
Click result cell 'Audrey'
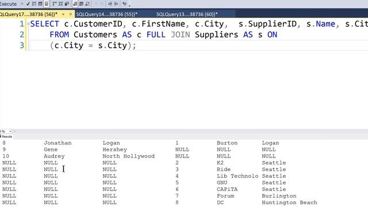54,156
